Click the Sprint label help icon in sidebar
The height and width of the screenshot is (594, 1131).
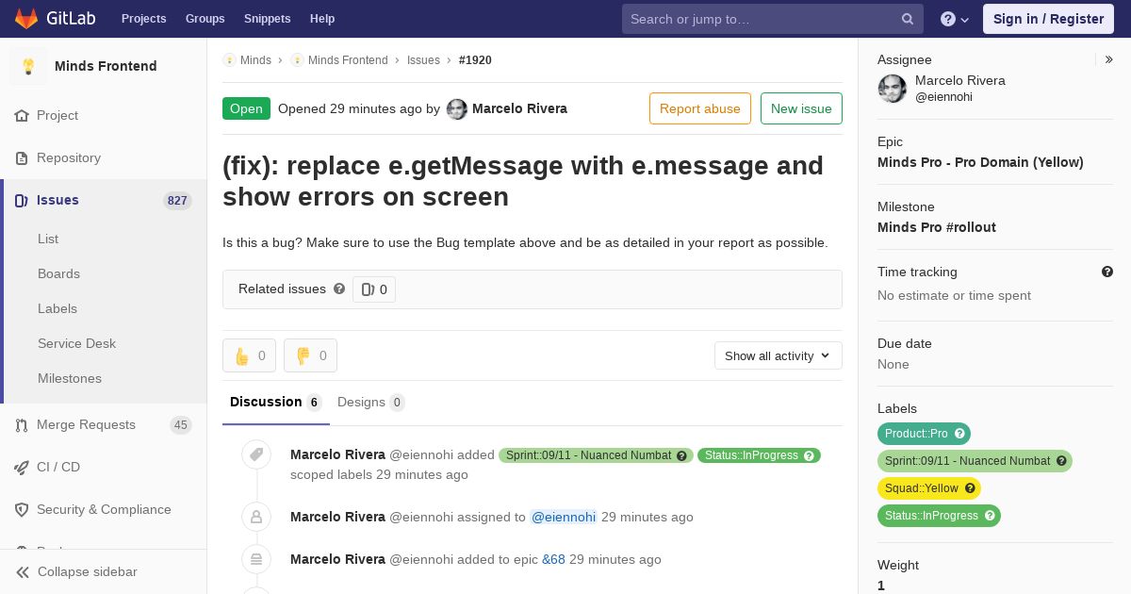(x=1061, y=461)
